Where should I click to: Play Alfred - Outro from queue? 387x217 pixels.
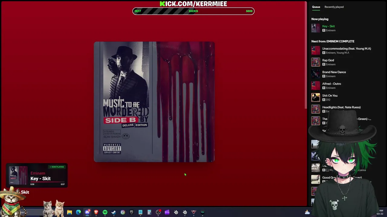[x=331, y=84]
